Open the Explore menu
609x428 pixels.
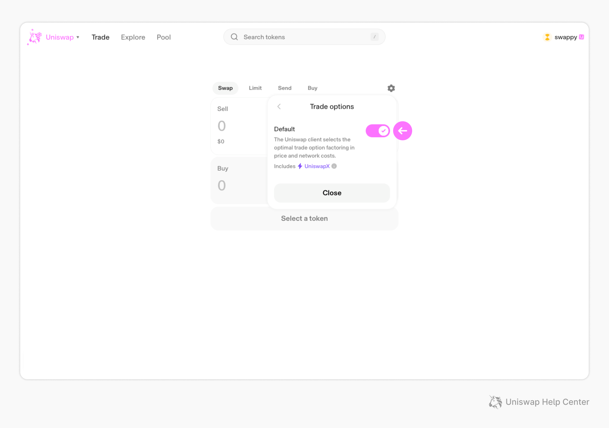133,37
